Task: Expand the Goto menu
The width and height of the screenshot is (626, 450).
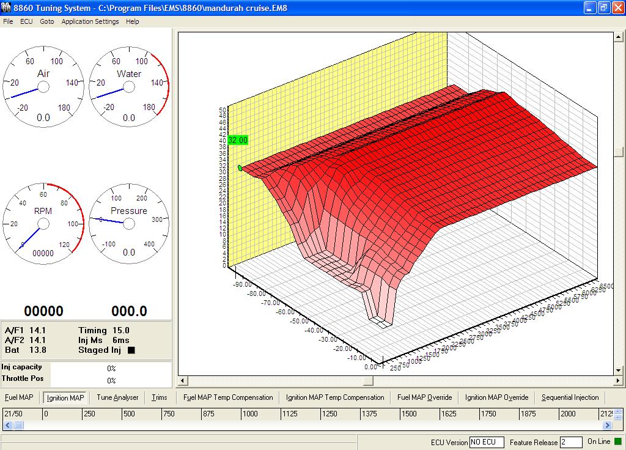Action: pyautogui.click(x=47, y=21)
